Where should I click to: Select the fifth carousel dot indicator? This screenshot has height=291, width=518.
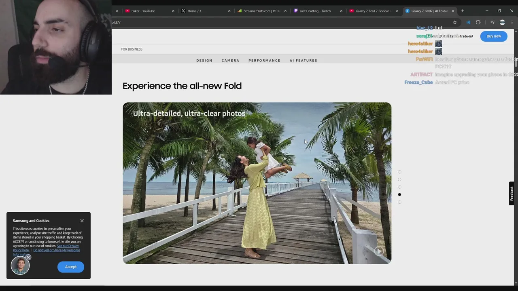(399, 202)
